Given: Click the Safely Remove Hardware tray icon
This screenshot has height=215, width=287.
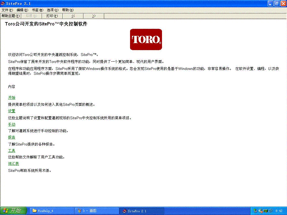Looking at the screenshot, I should (255, 211).
